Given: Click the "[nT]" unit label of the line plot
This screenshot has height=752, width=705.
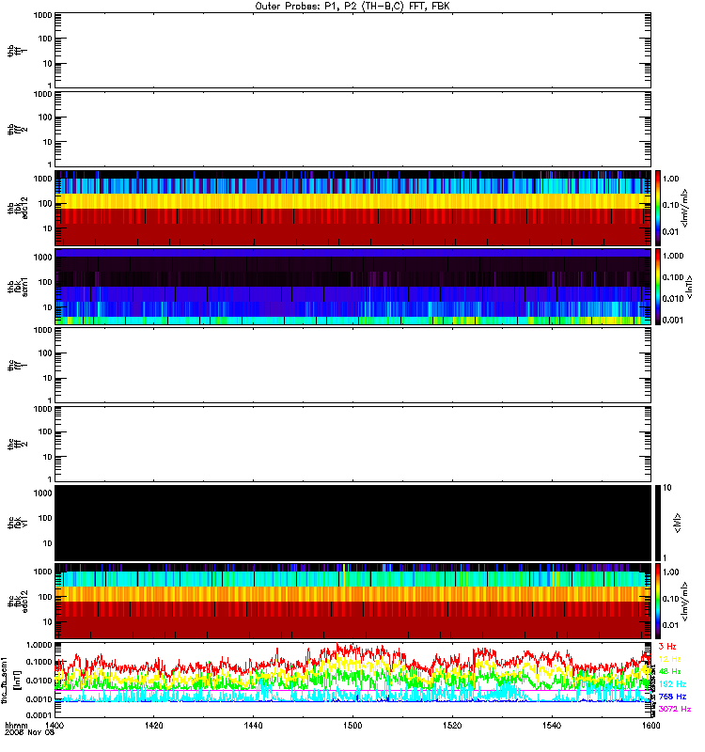Looking at the screenshot, I should (17, 680).
